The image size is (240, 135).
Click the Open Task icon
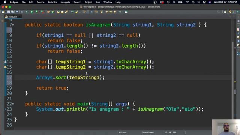tap(62, 12)
